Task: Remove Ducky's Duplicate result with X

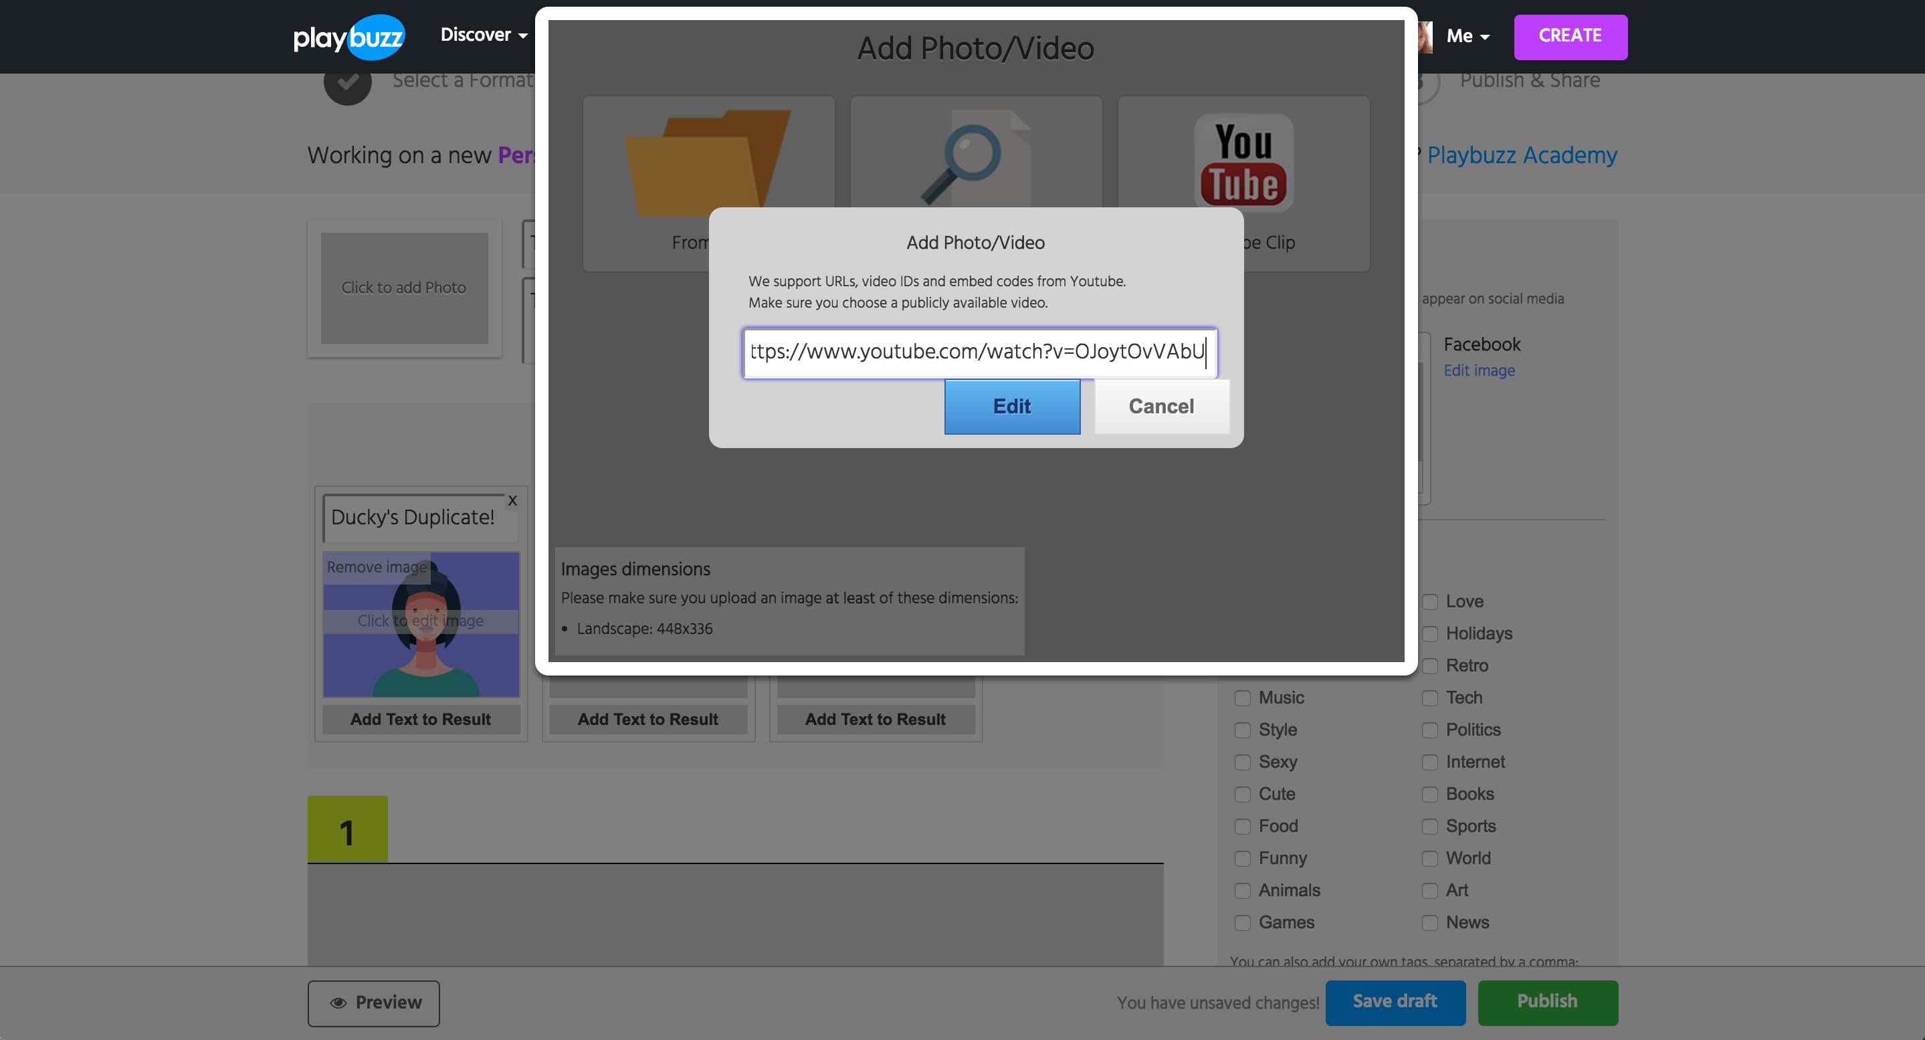Action: [512, 500]
